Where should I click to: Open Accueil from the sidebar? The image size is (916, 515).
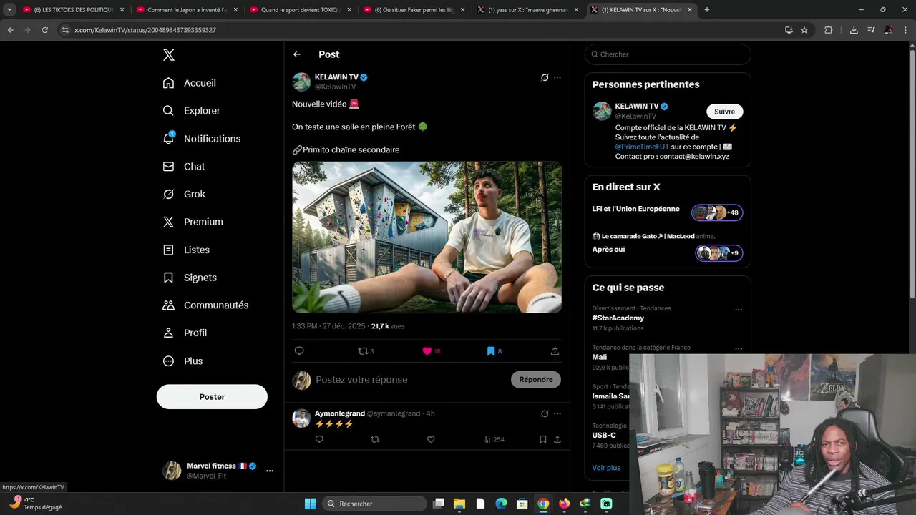(x=189, y=83)
